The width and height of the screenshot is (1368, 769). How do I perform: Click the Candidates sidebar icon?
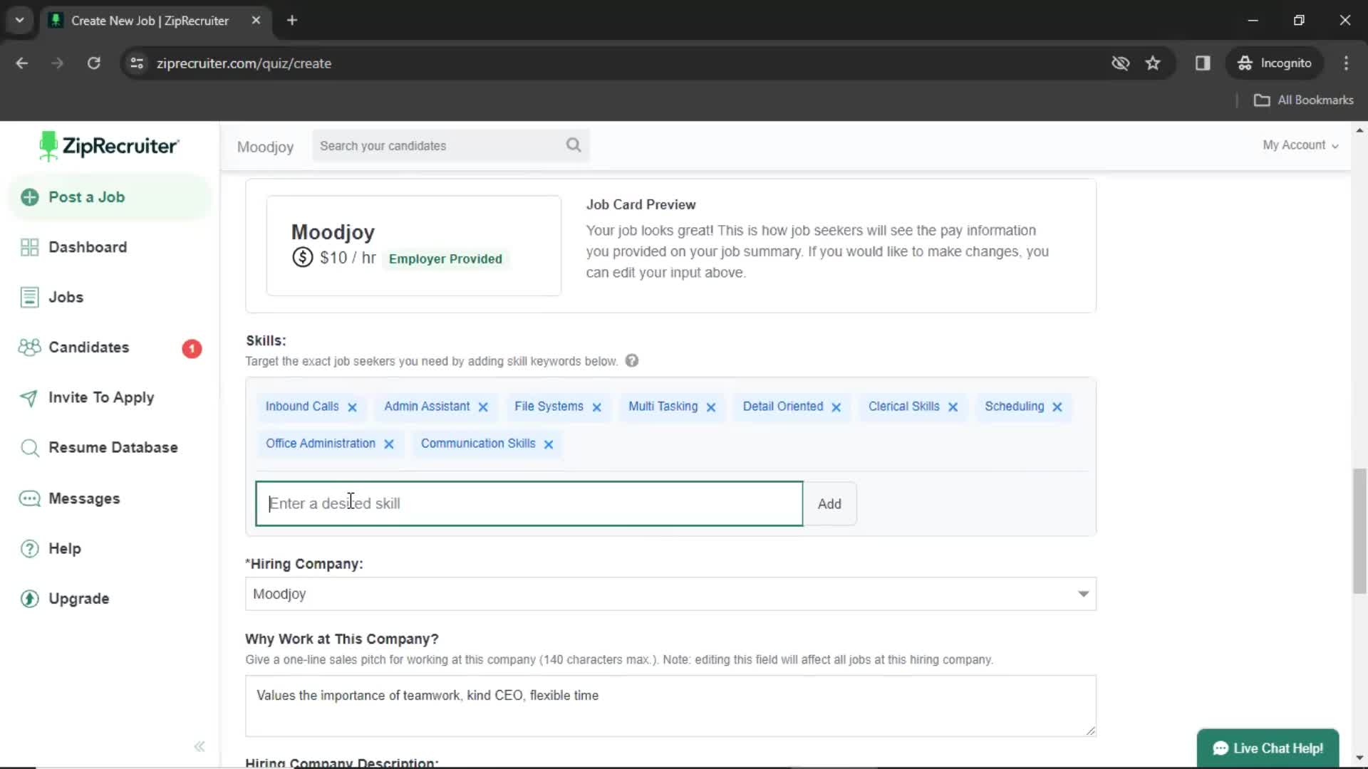pyautogui.click(x=30, y=347)
